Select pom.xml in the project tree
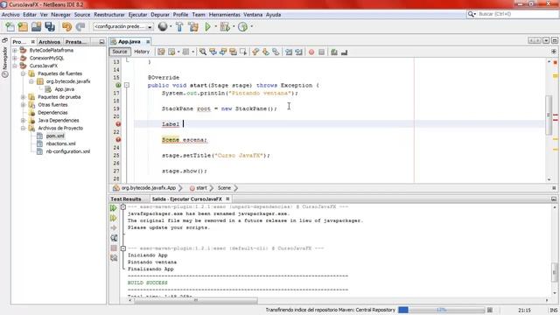Screen dimensions: 560x315 point(55,136)
